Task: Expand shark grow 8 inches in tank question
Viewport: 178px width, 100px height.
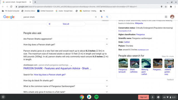Action: click(x=66, y=92)
